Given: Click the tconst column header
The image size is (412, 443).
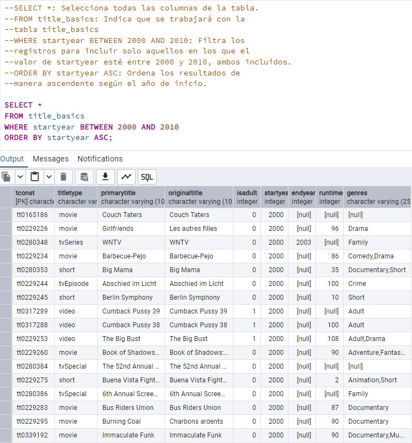Looking at the screenshot, I should 33,197.
